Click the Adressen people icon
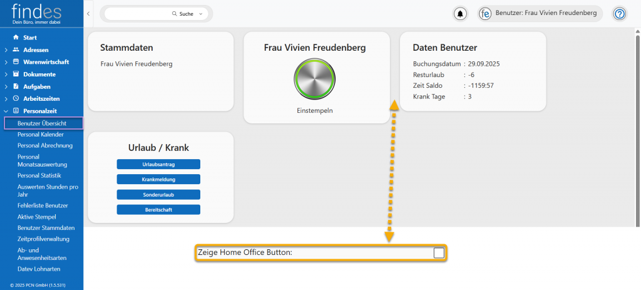This screenshot has height=290, width=641. [16, 50]
